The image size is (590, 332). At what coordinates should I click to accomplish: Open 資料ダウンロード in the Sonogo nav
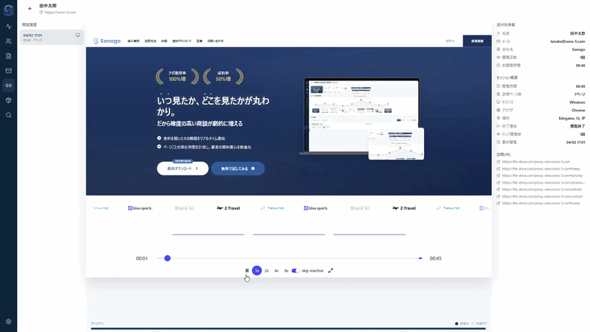pyautogui.click(x=181, y=41)
